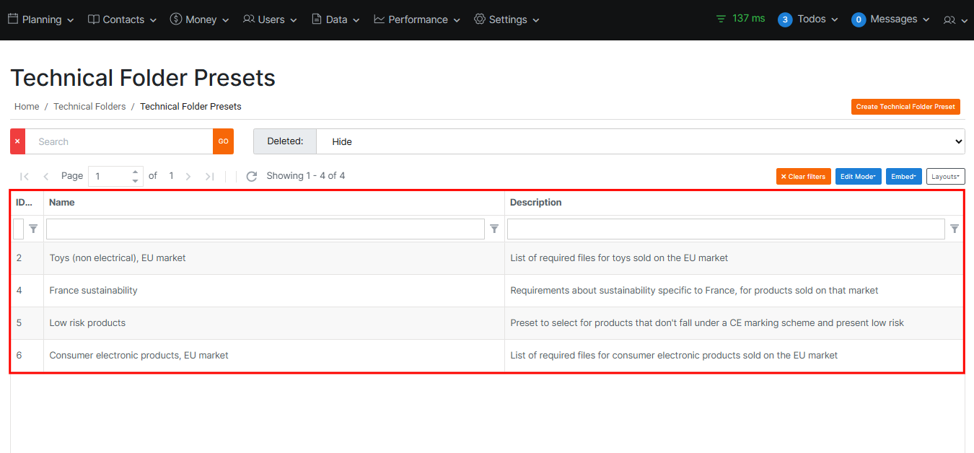Image resolution: width=974 pixels, height=453 pixels.
Task: Open the Layouts dropdown
Action: coord(945,177)
